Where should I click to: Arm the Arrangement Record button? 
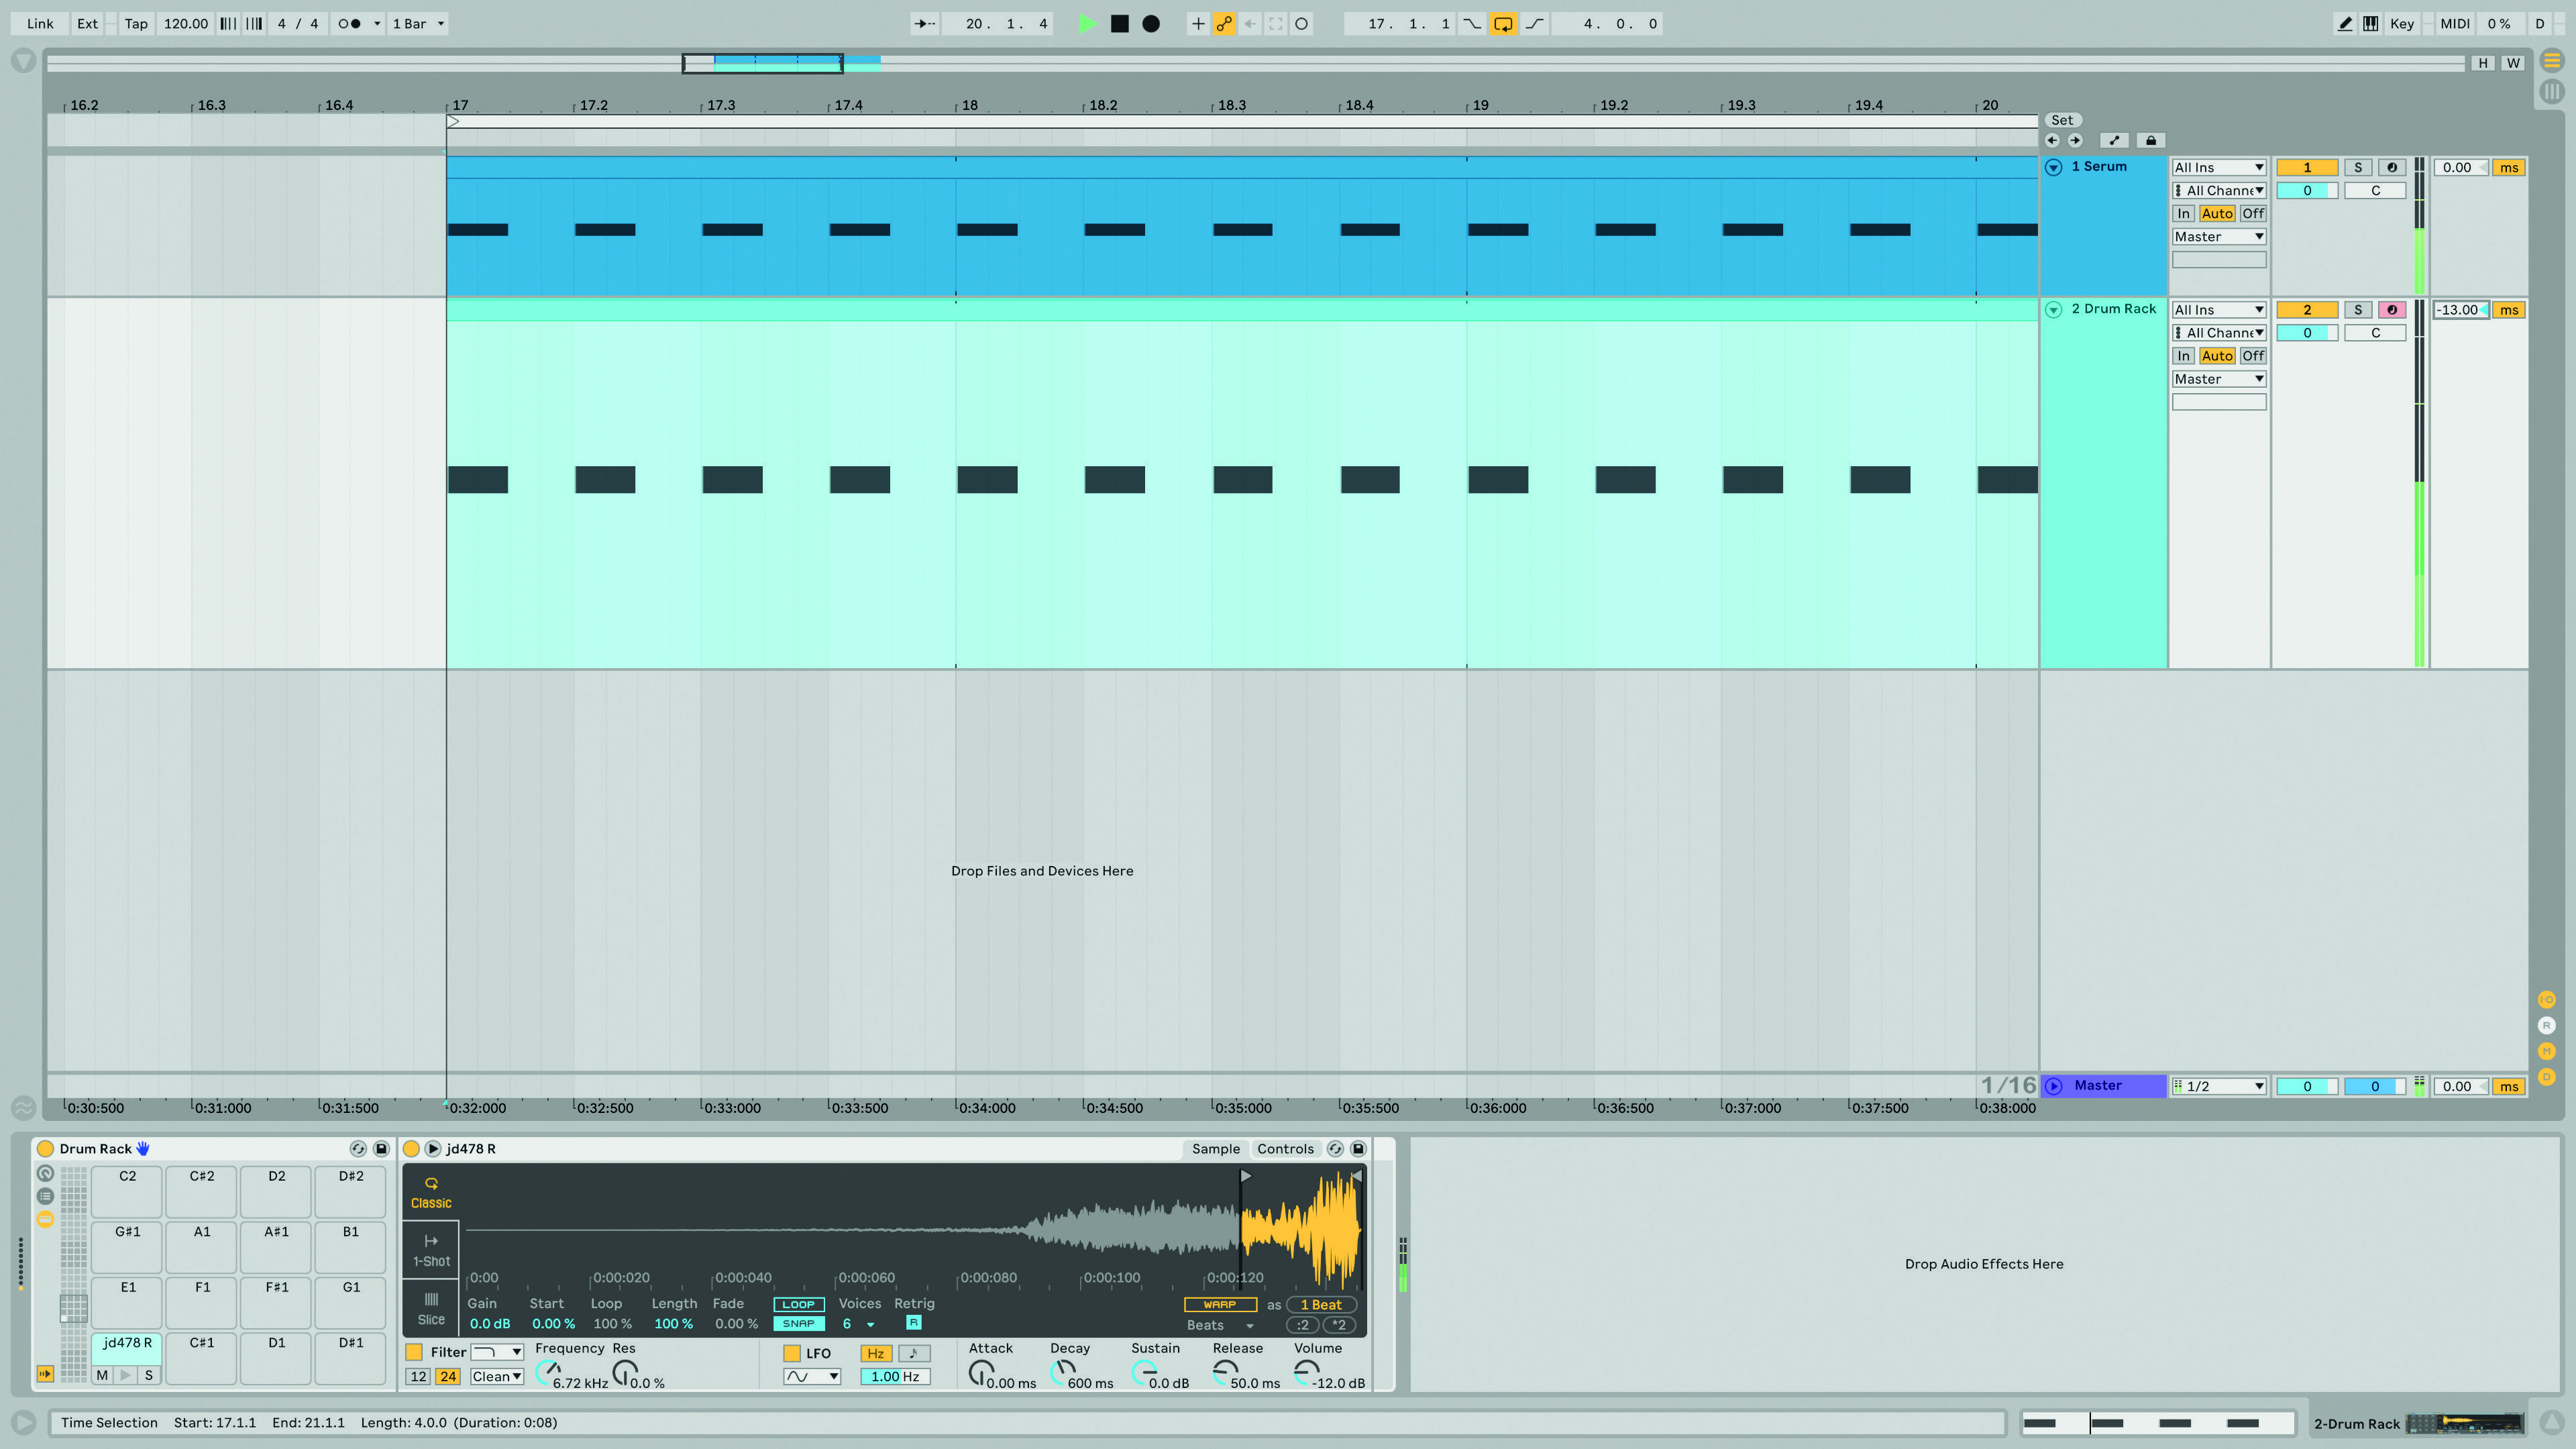tap(1151, 24)
